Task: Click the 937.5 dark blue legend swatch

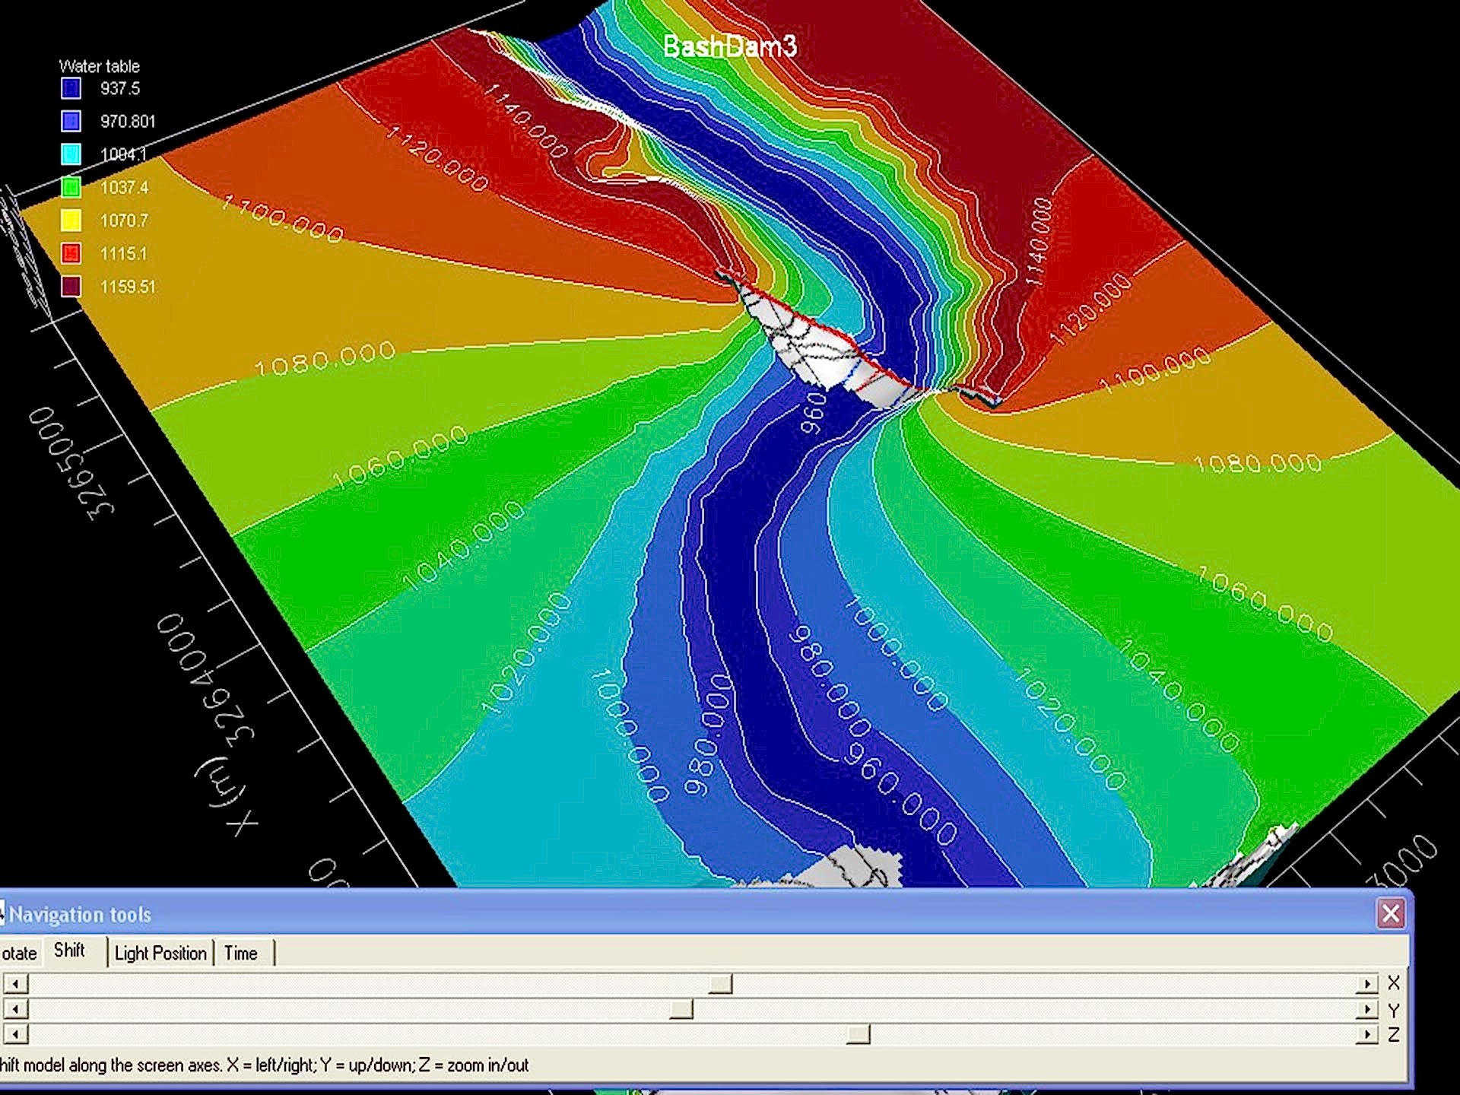Action: coord(71,88)
